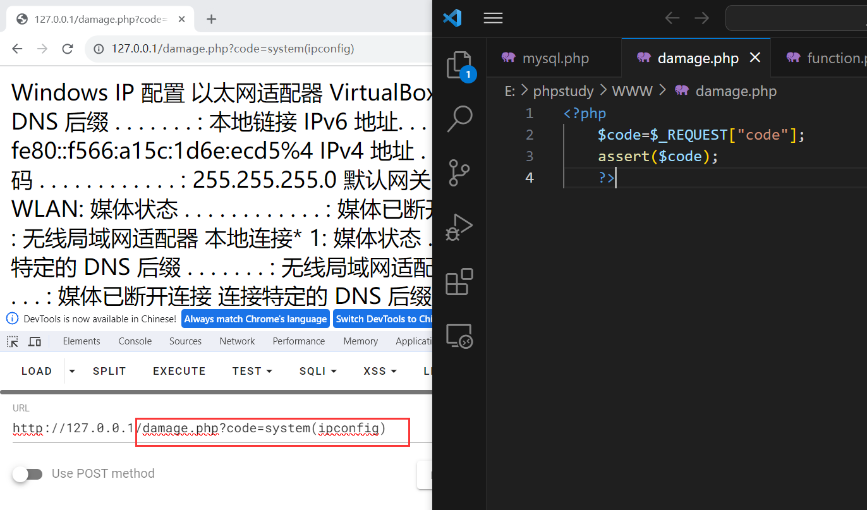The height and width of the screenshot is (510, 867).
Task: Click breadcrumb phpstudy
Action: tap(564, 91)
